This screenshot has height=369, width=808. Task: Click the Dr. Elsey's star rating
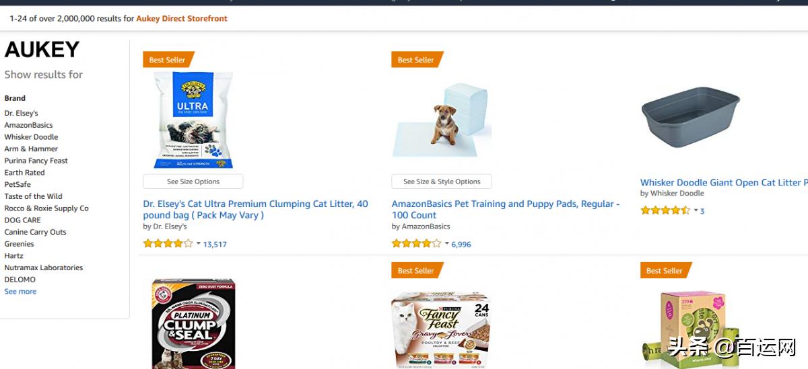click(168, 244)
